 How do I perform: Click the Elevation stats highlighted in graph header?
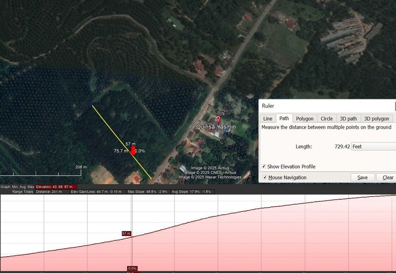click(x=56, y=186)
